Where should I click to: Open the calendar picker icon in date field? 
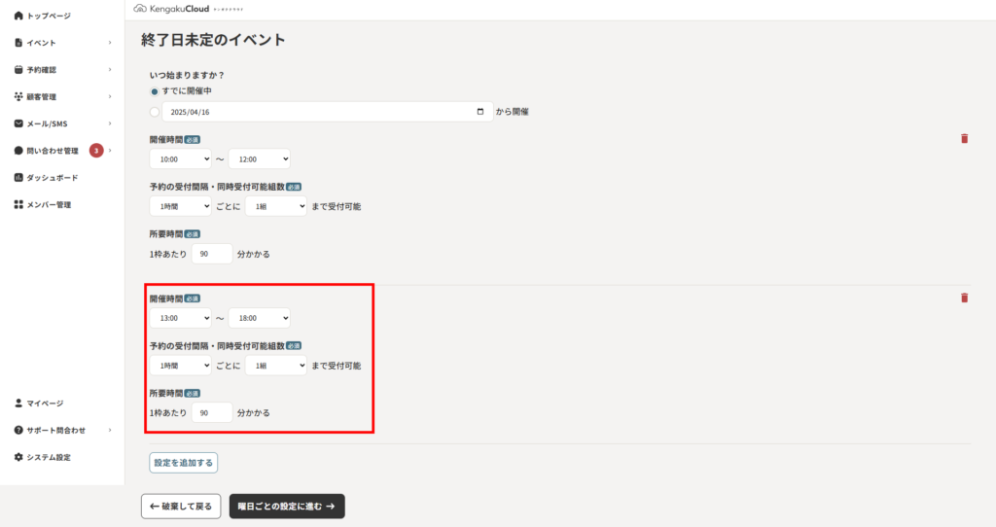point(480,112)
